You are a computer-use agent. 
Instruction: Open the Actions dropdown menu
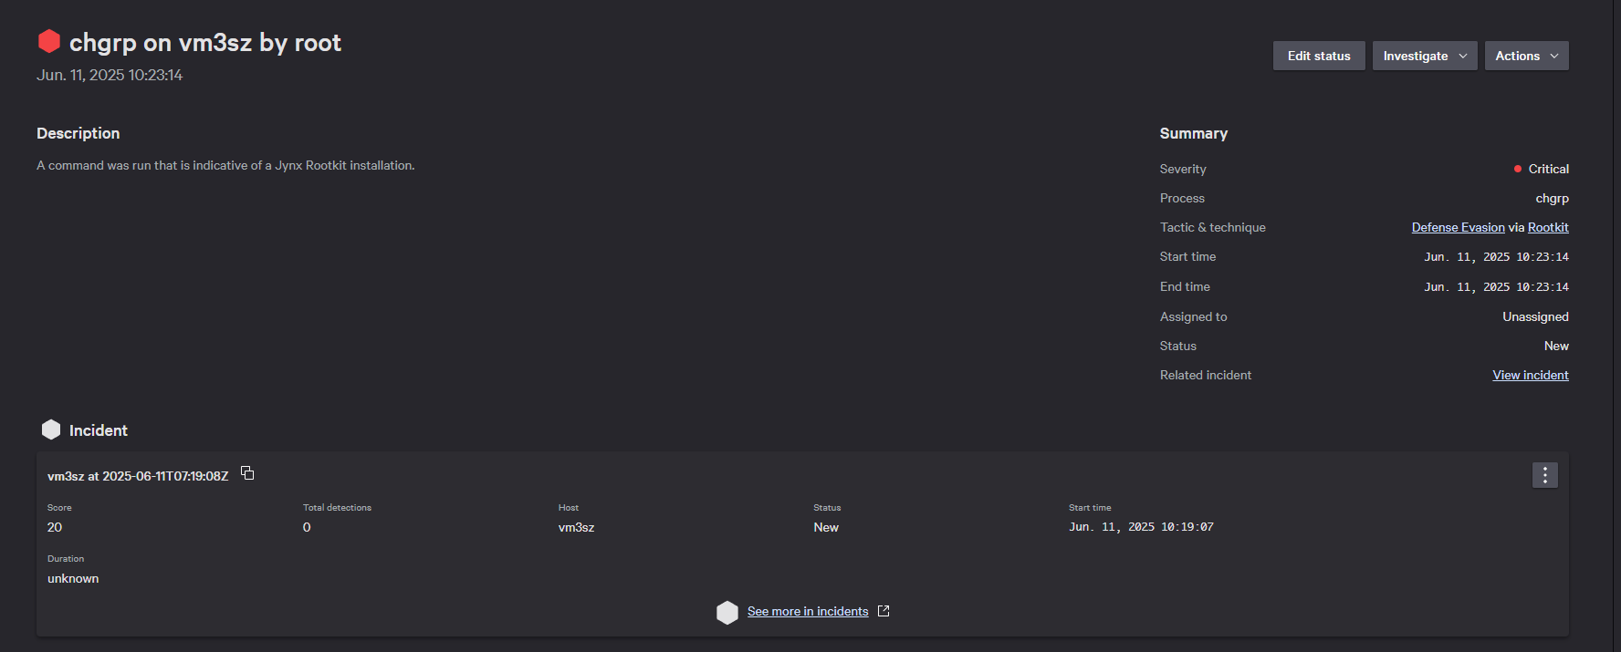point(1526,56)
